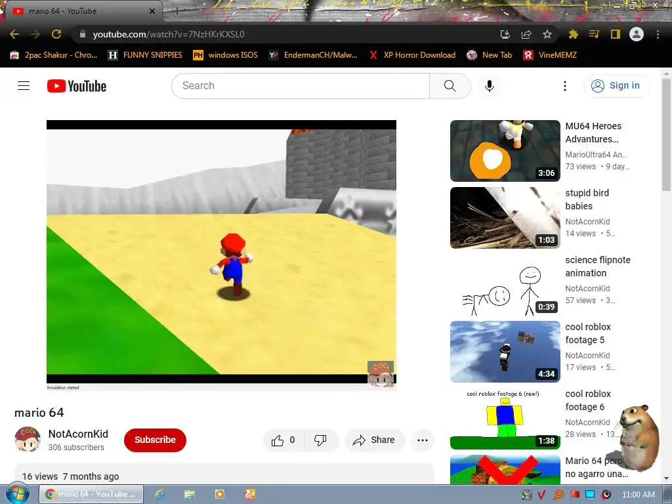672x504 pixels.
Task: Expand the description showing 16 views
Action: click(x=224, y=474)
